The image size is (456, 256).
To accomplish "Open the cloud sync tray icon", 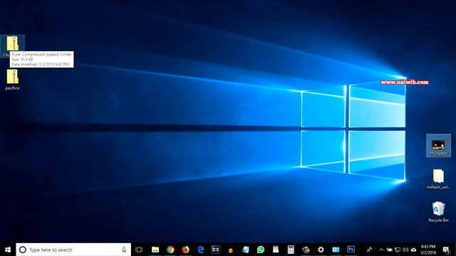I will [413, 250].
